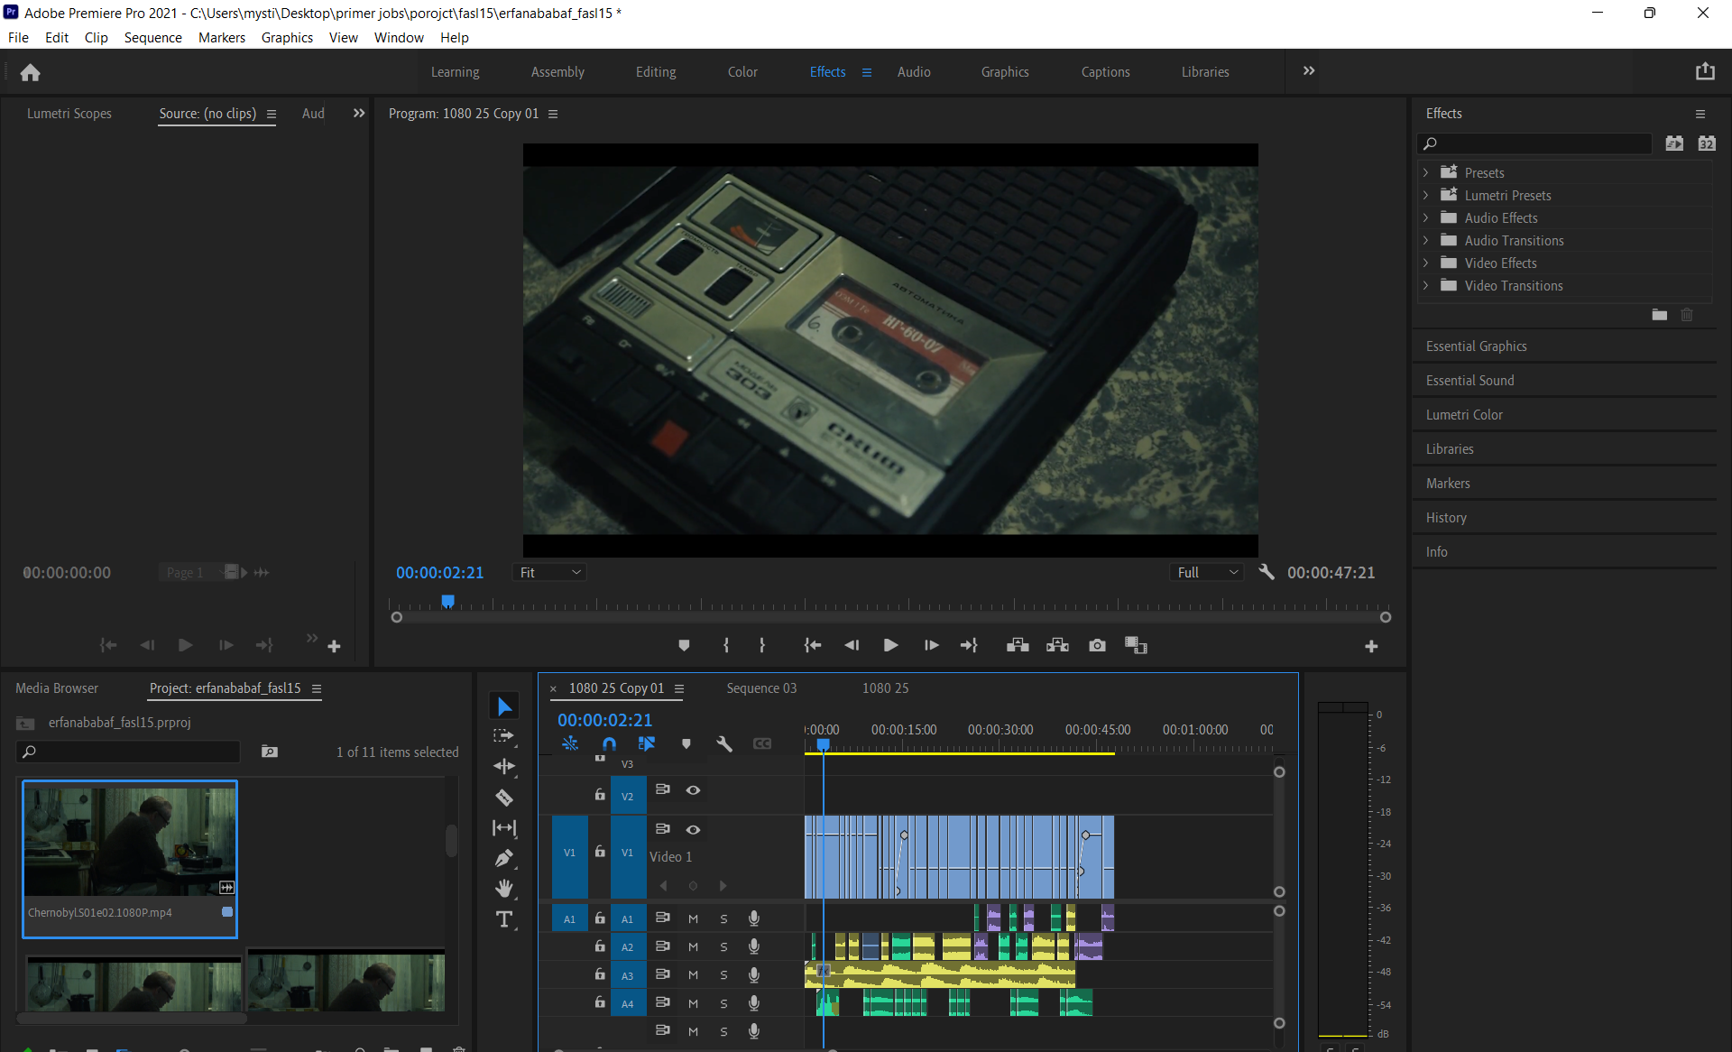Open the Media Browser tab

pyautogui.click(x=57, y=688)
